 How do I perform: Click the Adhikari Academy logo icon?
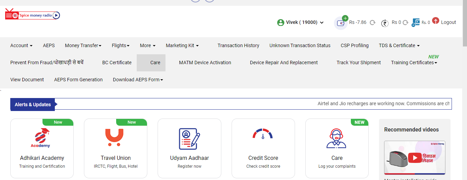pos(40,138)
